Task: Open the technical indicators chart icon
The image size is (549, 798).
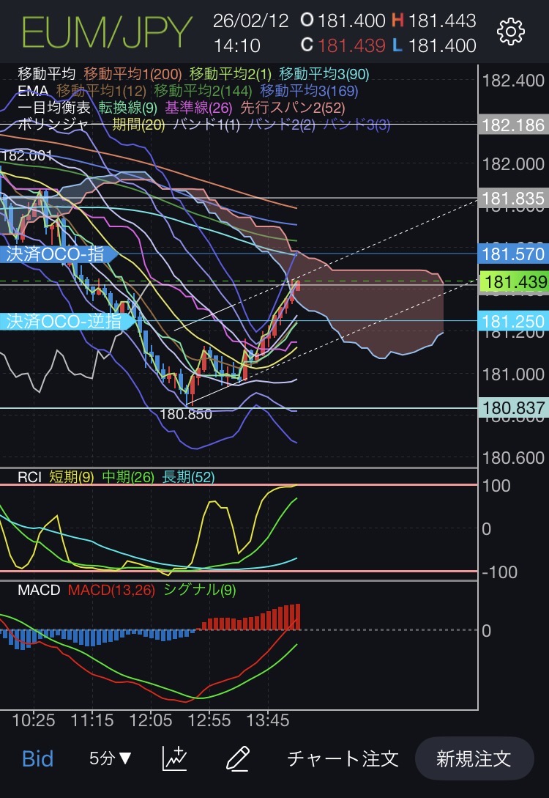Action: pyautogui.click(x=175, y=758)
